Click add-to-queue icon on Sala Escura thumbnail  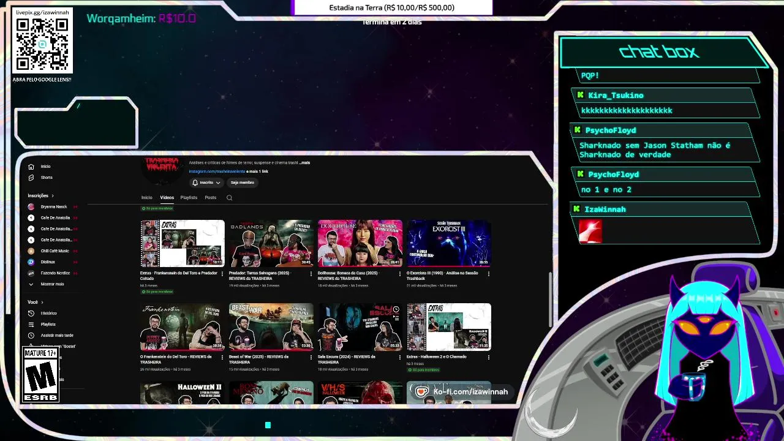click(x=396, y=318)
